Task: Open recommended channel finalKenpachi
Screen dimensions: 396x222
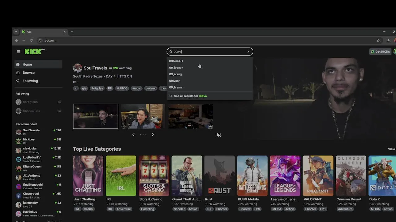Action: 38,186
